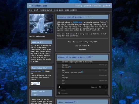139x104 pixels.
Task: Click the '4 months ago' timestamp
Action: click(x=103, y=65)
